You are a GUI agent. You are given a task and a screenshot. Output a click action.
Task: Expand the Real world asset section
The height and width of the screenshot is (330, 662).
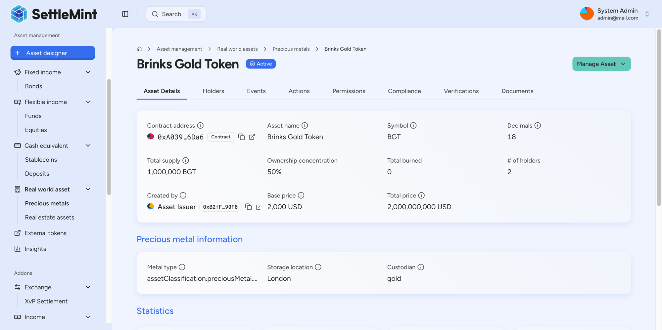coord(88,189)
